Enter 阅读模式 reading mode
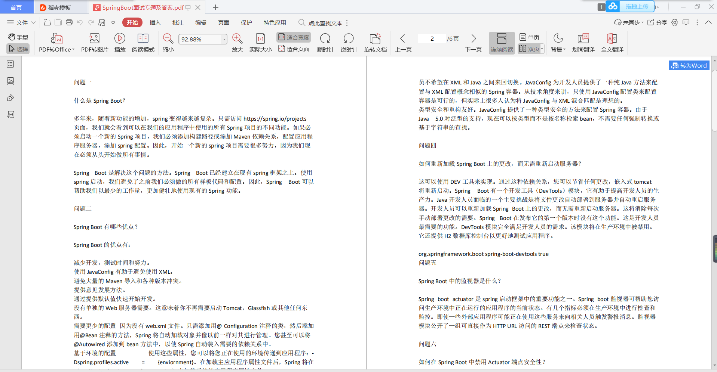The height and width of the screenshot is (372, 717). click(143, 43)
